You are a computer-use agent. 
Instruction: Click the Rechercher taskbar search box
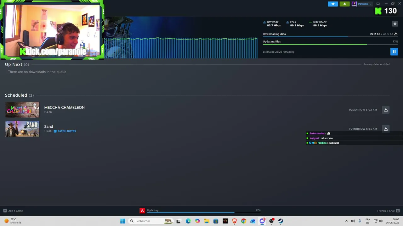point(151,221)
